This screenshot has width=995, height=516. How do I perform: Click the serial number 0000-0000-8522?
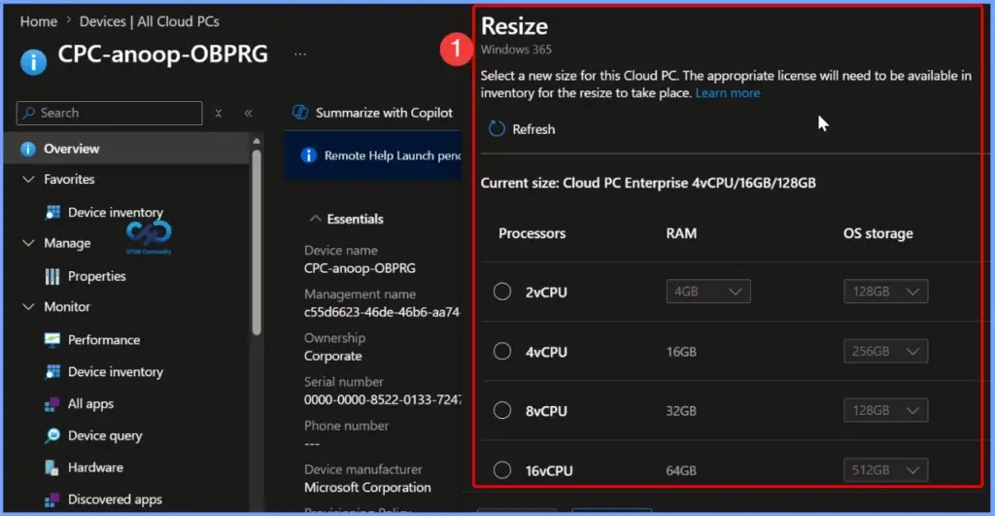(383, 399)
